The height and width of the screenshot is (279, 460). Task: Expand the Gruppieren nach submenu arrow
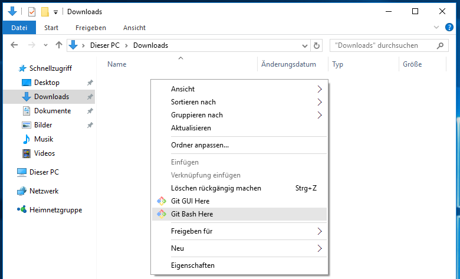point(320,115)
